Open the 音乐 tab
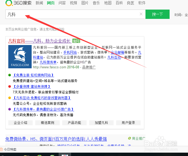Viewport: 188px width, 156px height. [96, 3]
